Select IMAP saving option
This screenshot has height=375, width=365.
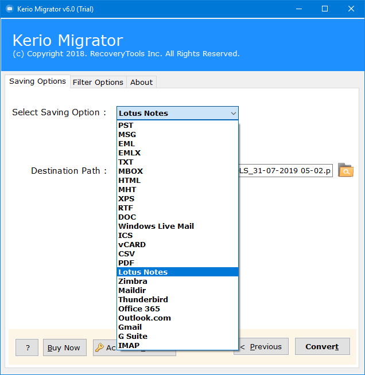click(177, 345)
